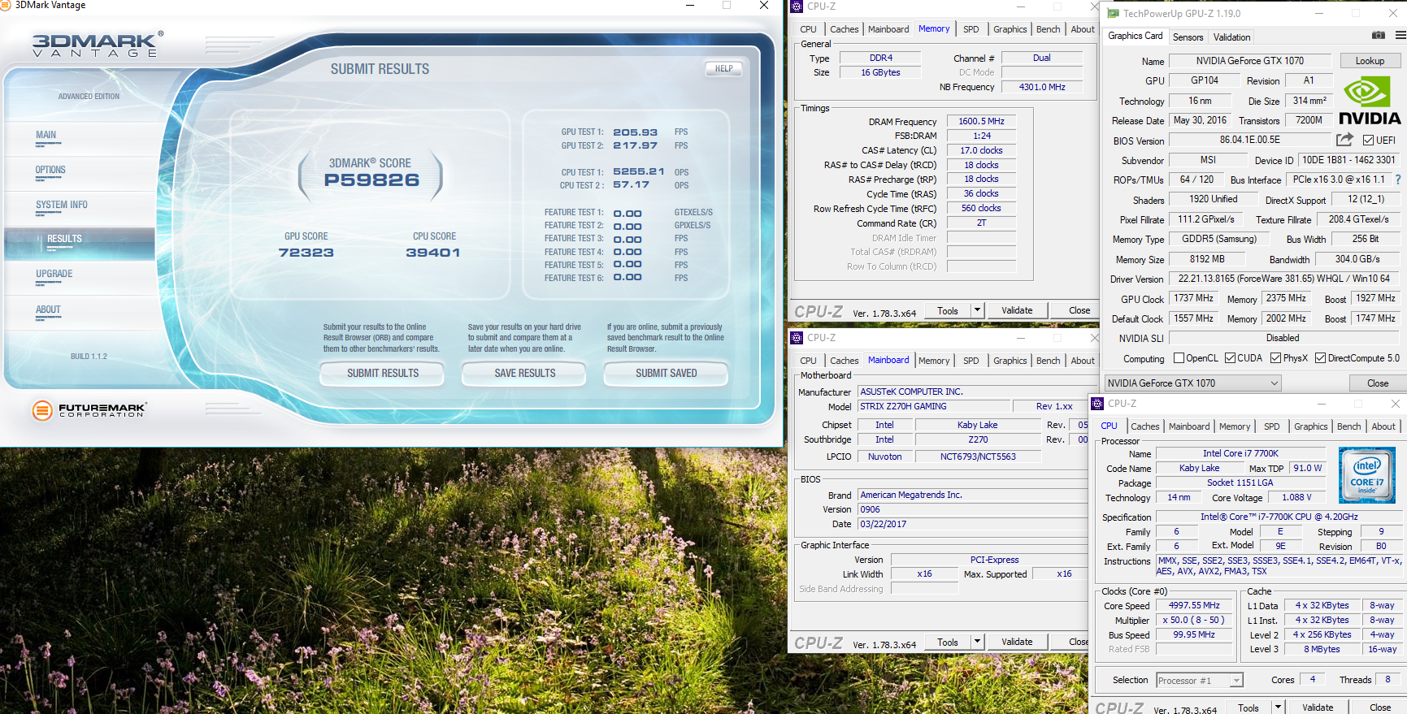
Task: Click GPU name field NVIDIA GeForce GTX 1070
Action: point(1249,61)
